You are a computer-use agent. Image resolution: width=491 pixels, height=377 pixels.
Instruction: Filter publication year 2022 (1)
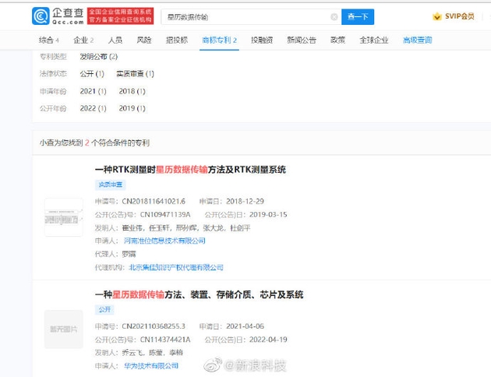(93, 108)
